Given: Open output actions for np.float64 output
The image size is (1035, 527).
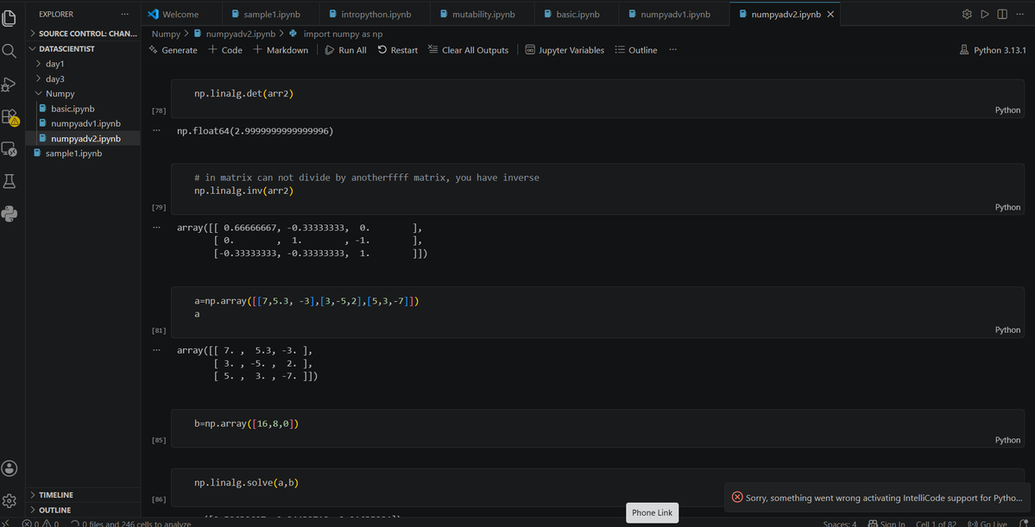Looking at the screenshot, I should [x=156, y=130].
